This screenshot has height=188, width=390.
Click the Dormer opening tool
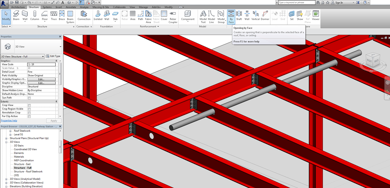(x=265, y=15)
